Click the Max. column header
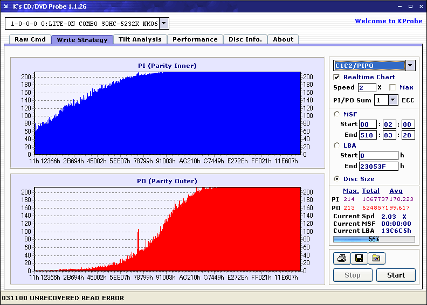Screen dimensions: 427x305 (x=351, y=191)
